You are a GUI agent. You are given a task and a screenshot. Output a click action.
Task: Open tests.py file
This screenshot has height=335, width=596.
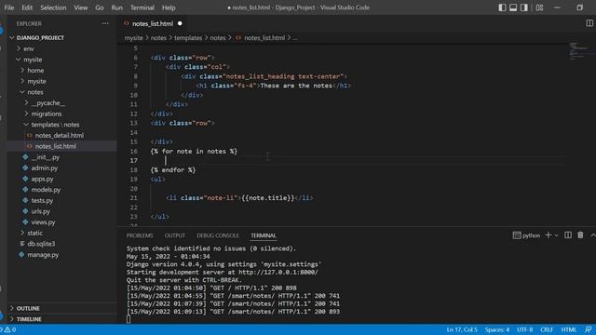pyautogui.click(x=42, y=200)
